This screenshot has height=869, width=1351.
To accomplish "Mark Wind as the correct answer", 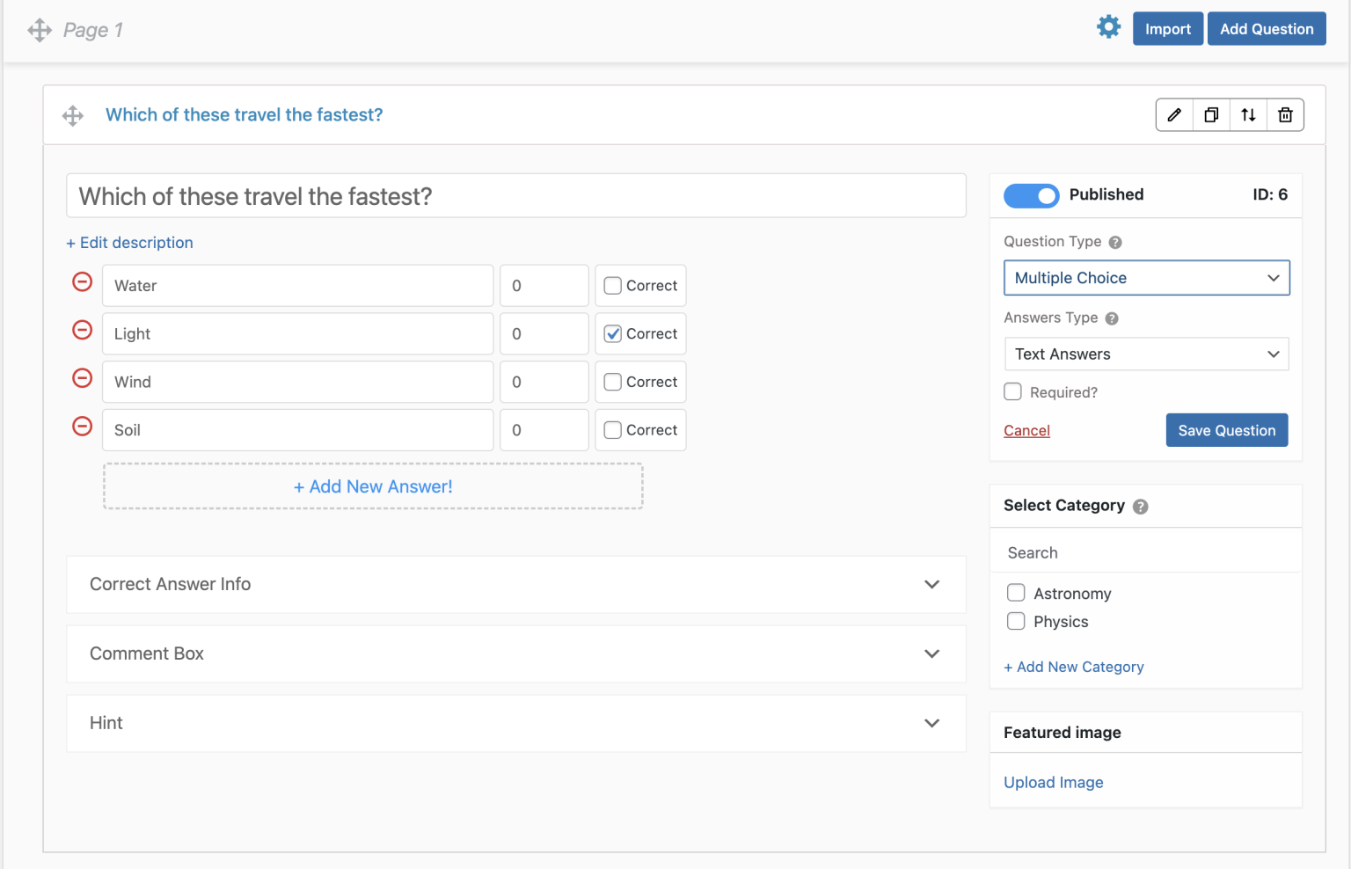I will click(612, 381).
